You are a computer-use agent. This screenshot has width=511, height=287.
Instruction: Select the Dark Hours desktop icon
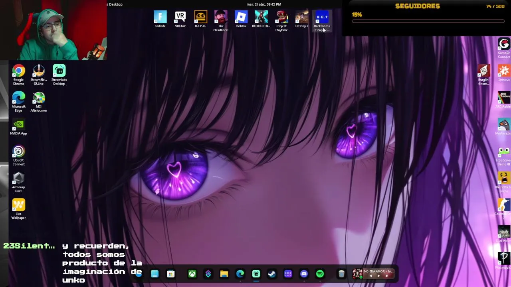(x=504, y=234)
